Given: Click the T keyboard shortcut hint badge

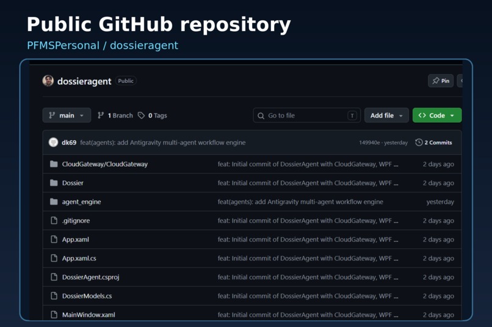Looking at the screenshot, I should (352, 116).
